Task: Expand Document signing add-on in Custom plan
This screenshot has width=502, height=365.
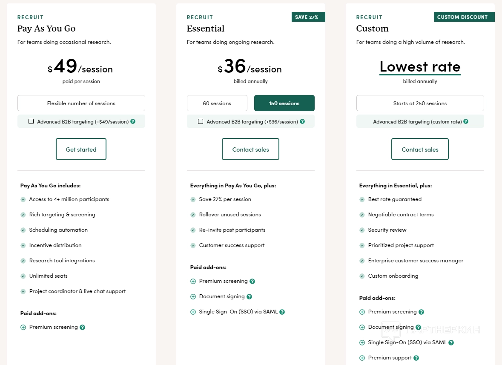Action: click(362, 327)
